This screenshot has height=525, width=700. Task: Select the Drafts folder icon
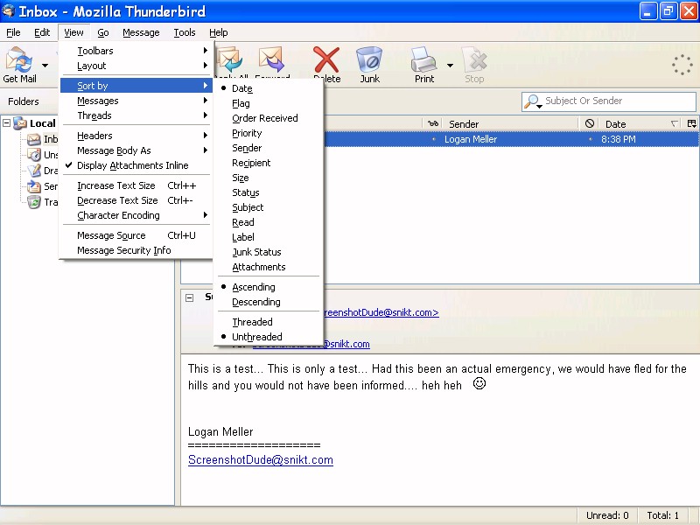(x=34, y=171)
